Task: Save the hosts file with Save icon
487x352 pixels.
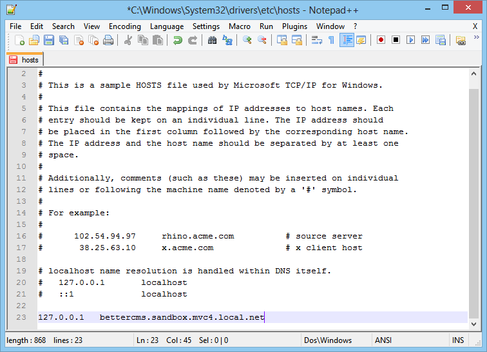Action: pyautogui.click(x=49, y=41)
